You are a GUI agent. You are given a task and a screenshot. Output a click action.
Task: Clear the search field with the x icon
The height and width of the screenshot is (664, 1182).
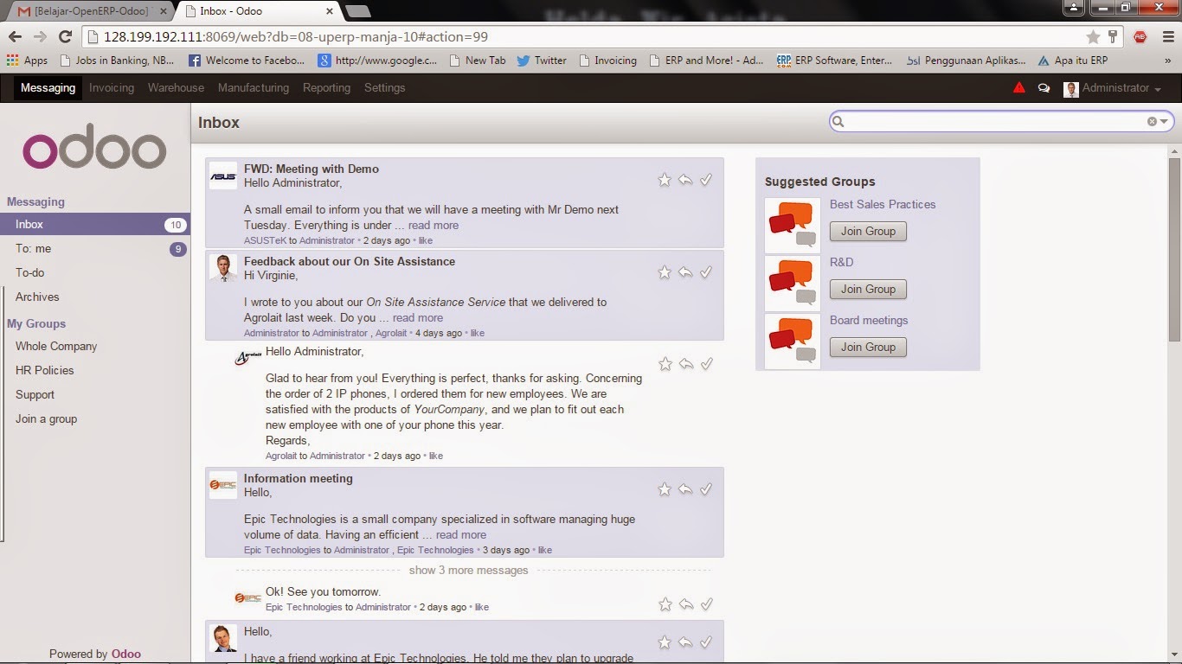[1152, 122]
